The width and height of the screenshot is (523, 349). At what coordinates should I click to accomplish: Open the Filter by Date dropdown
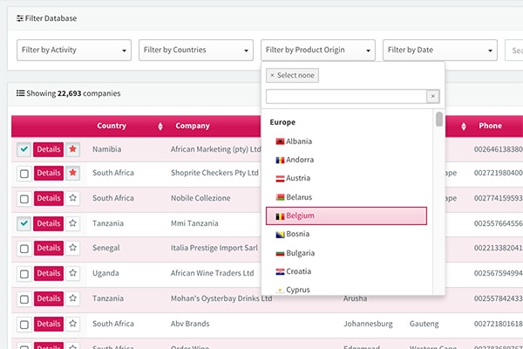coord(439,50)
